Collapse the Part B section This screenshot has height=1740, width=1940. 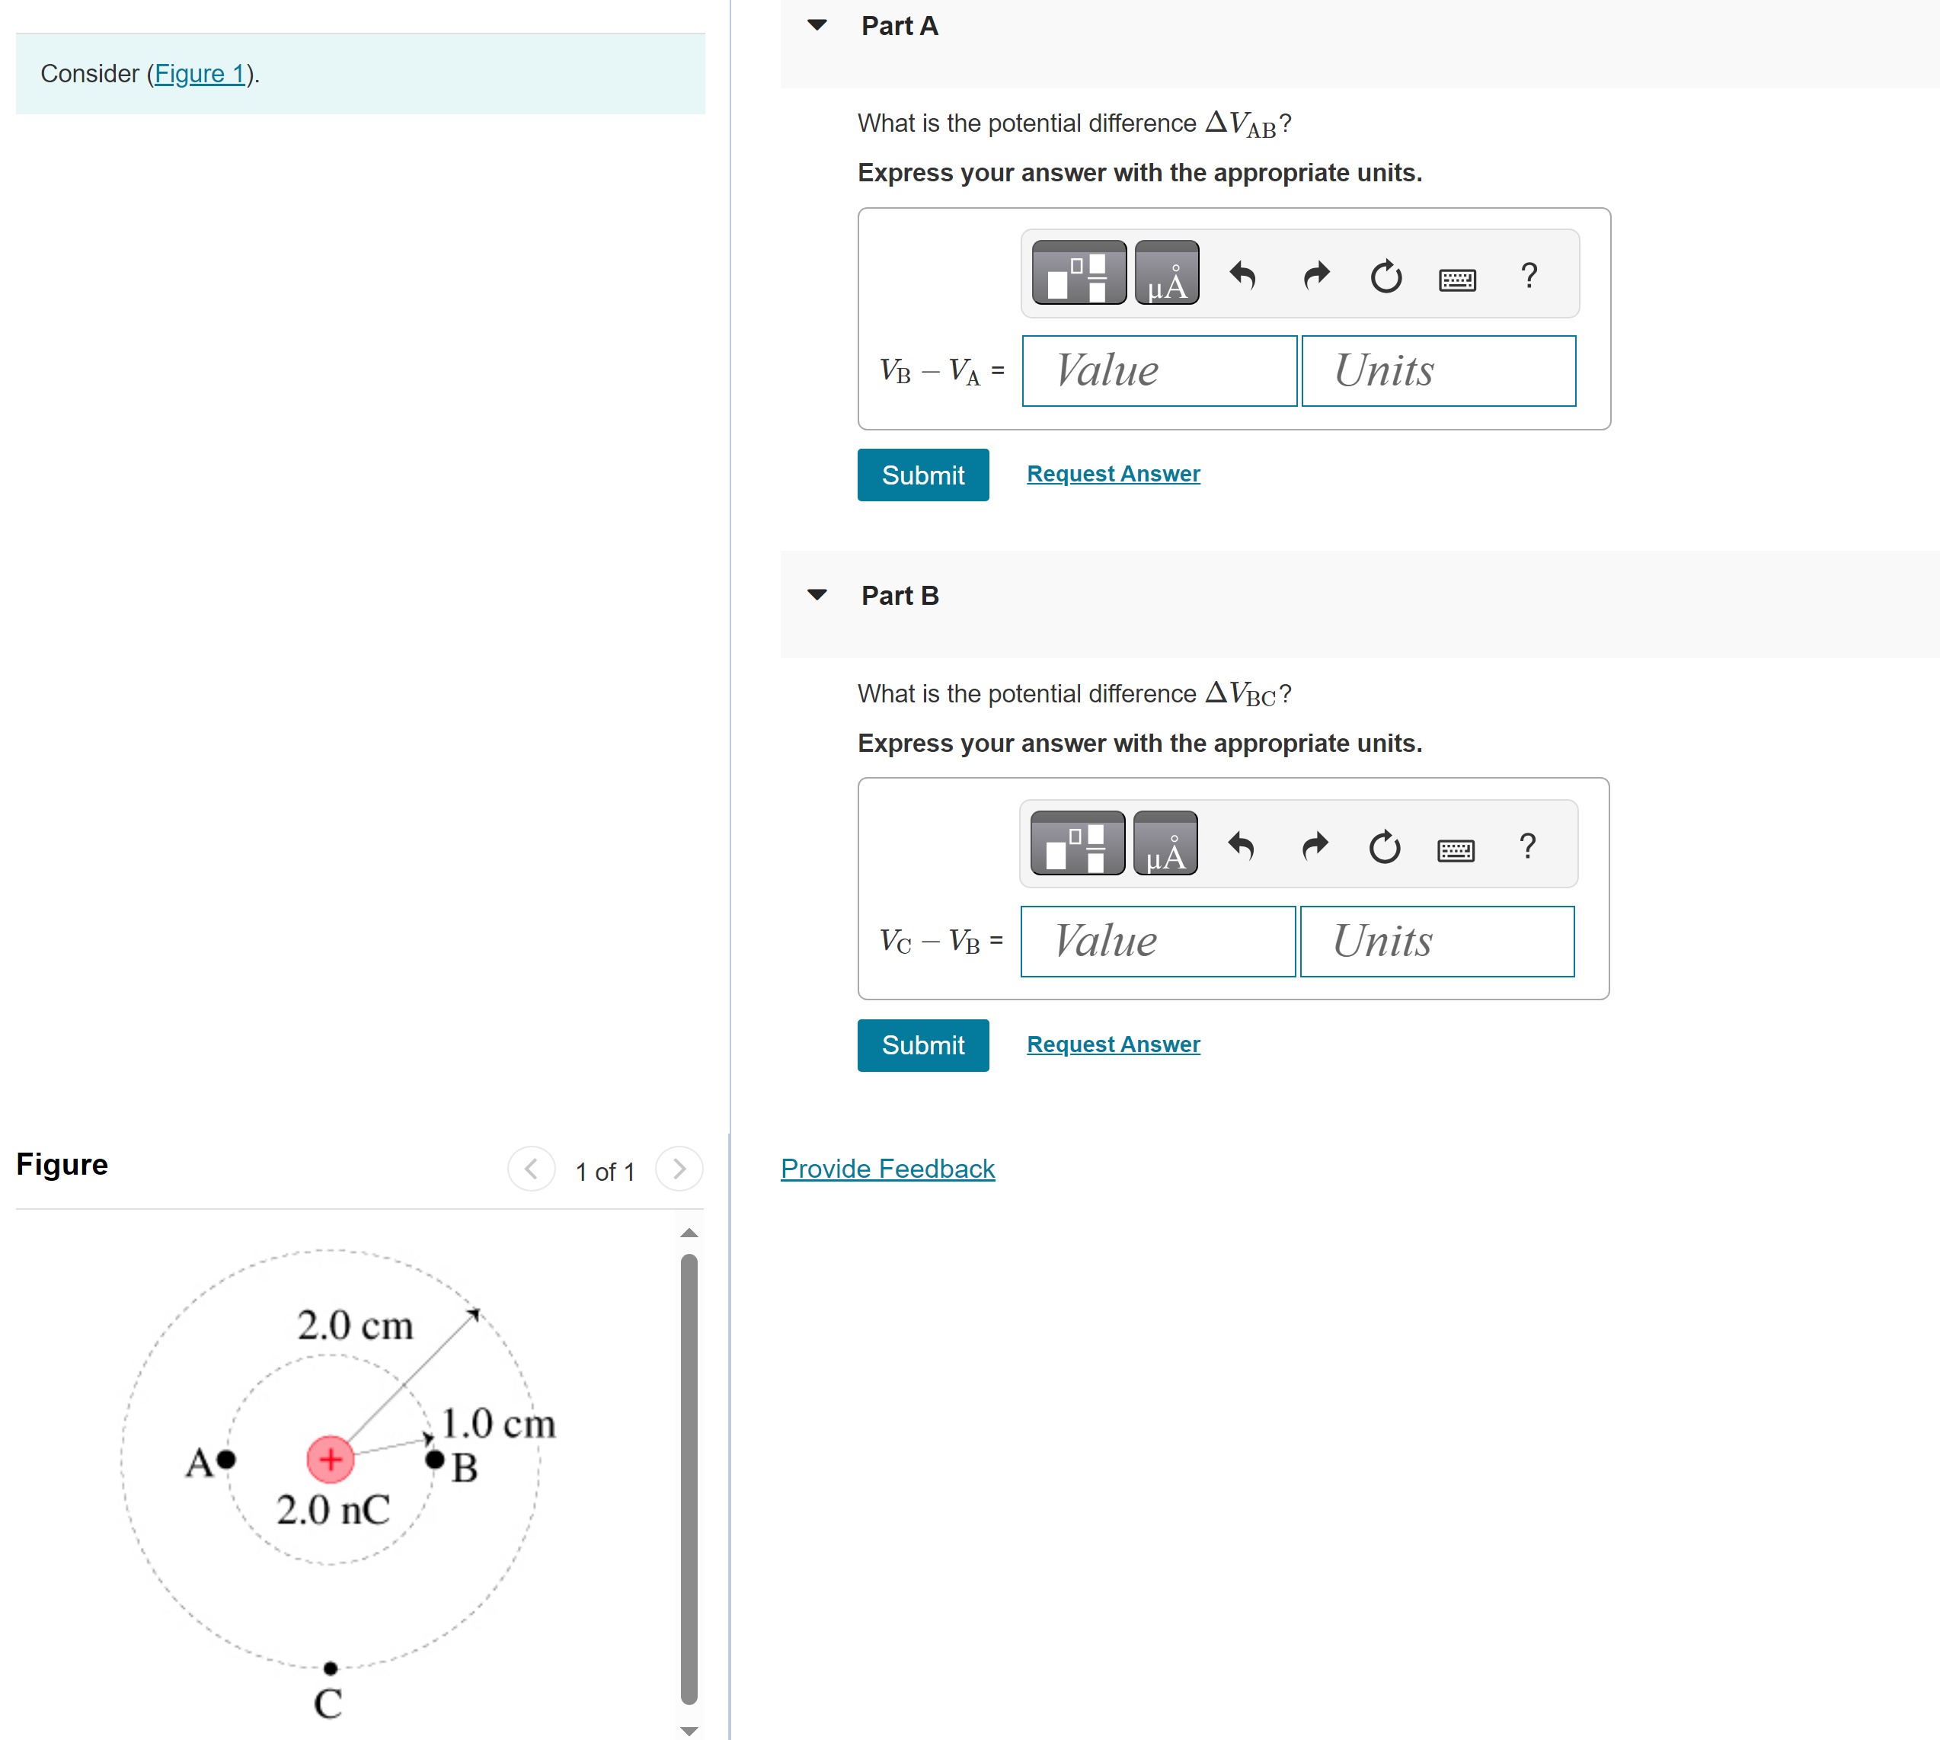817,595
